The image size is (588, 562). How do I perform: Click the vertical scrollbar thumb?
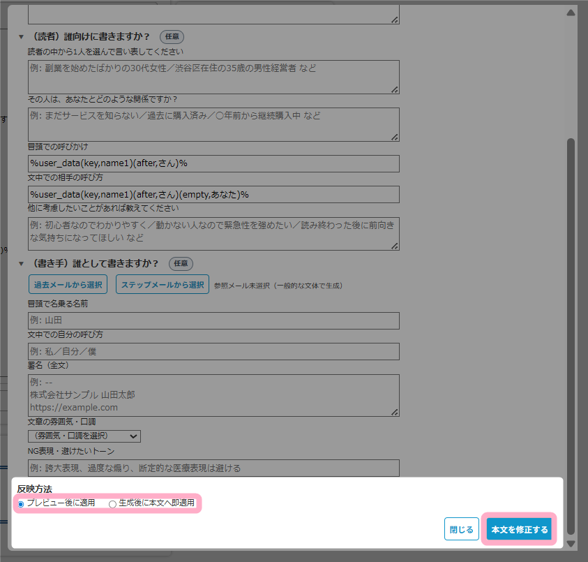[x=571, y=335]
